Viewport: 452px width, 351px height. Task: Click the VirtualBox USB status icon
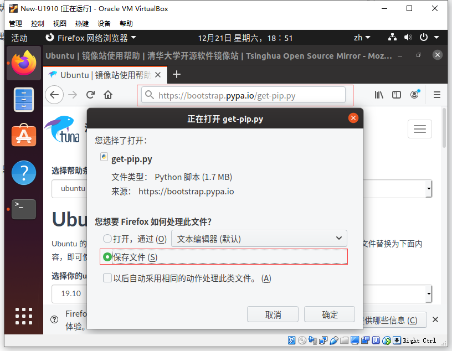click(x=334, y=340)
